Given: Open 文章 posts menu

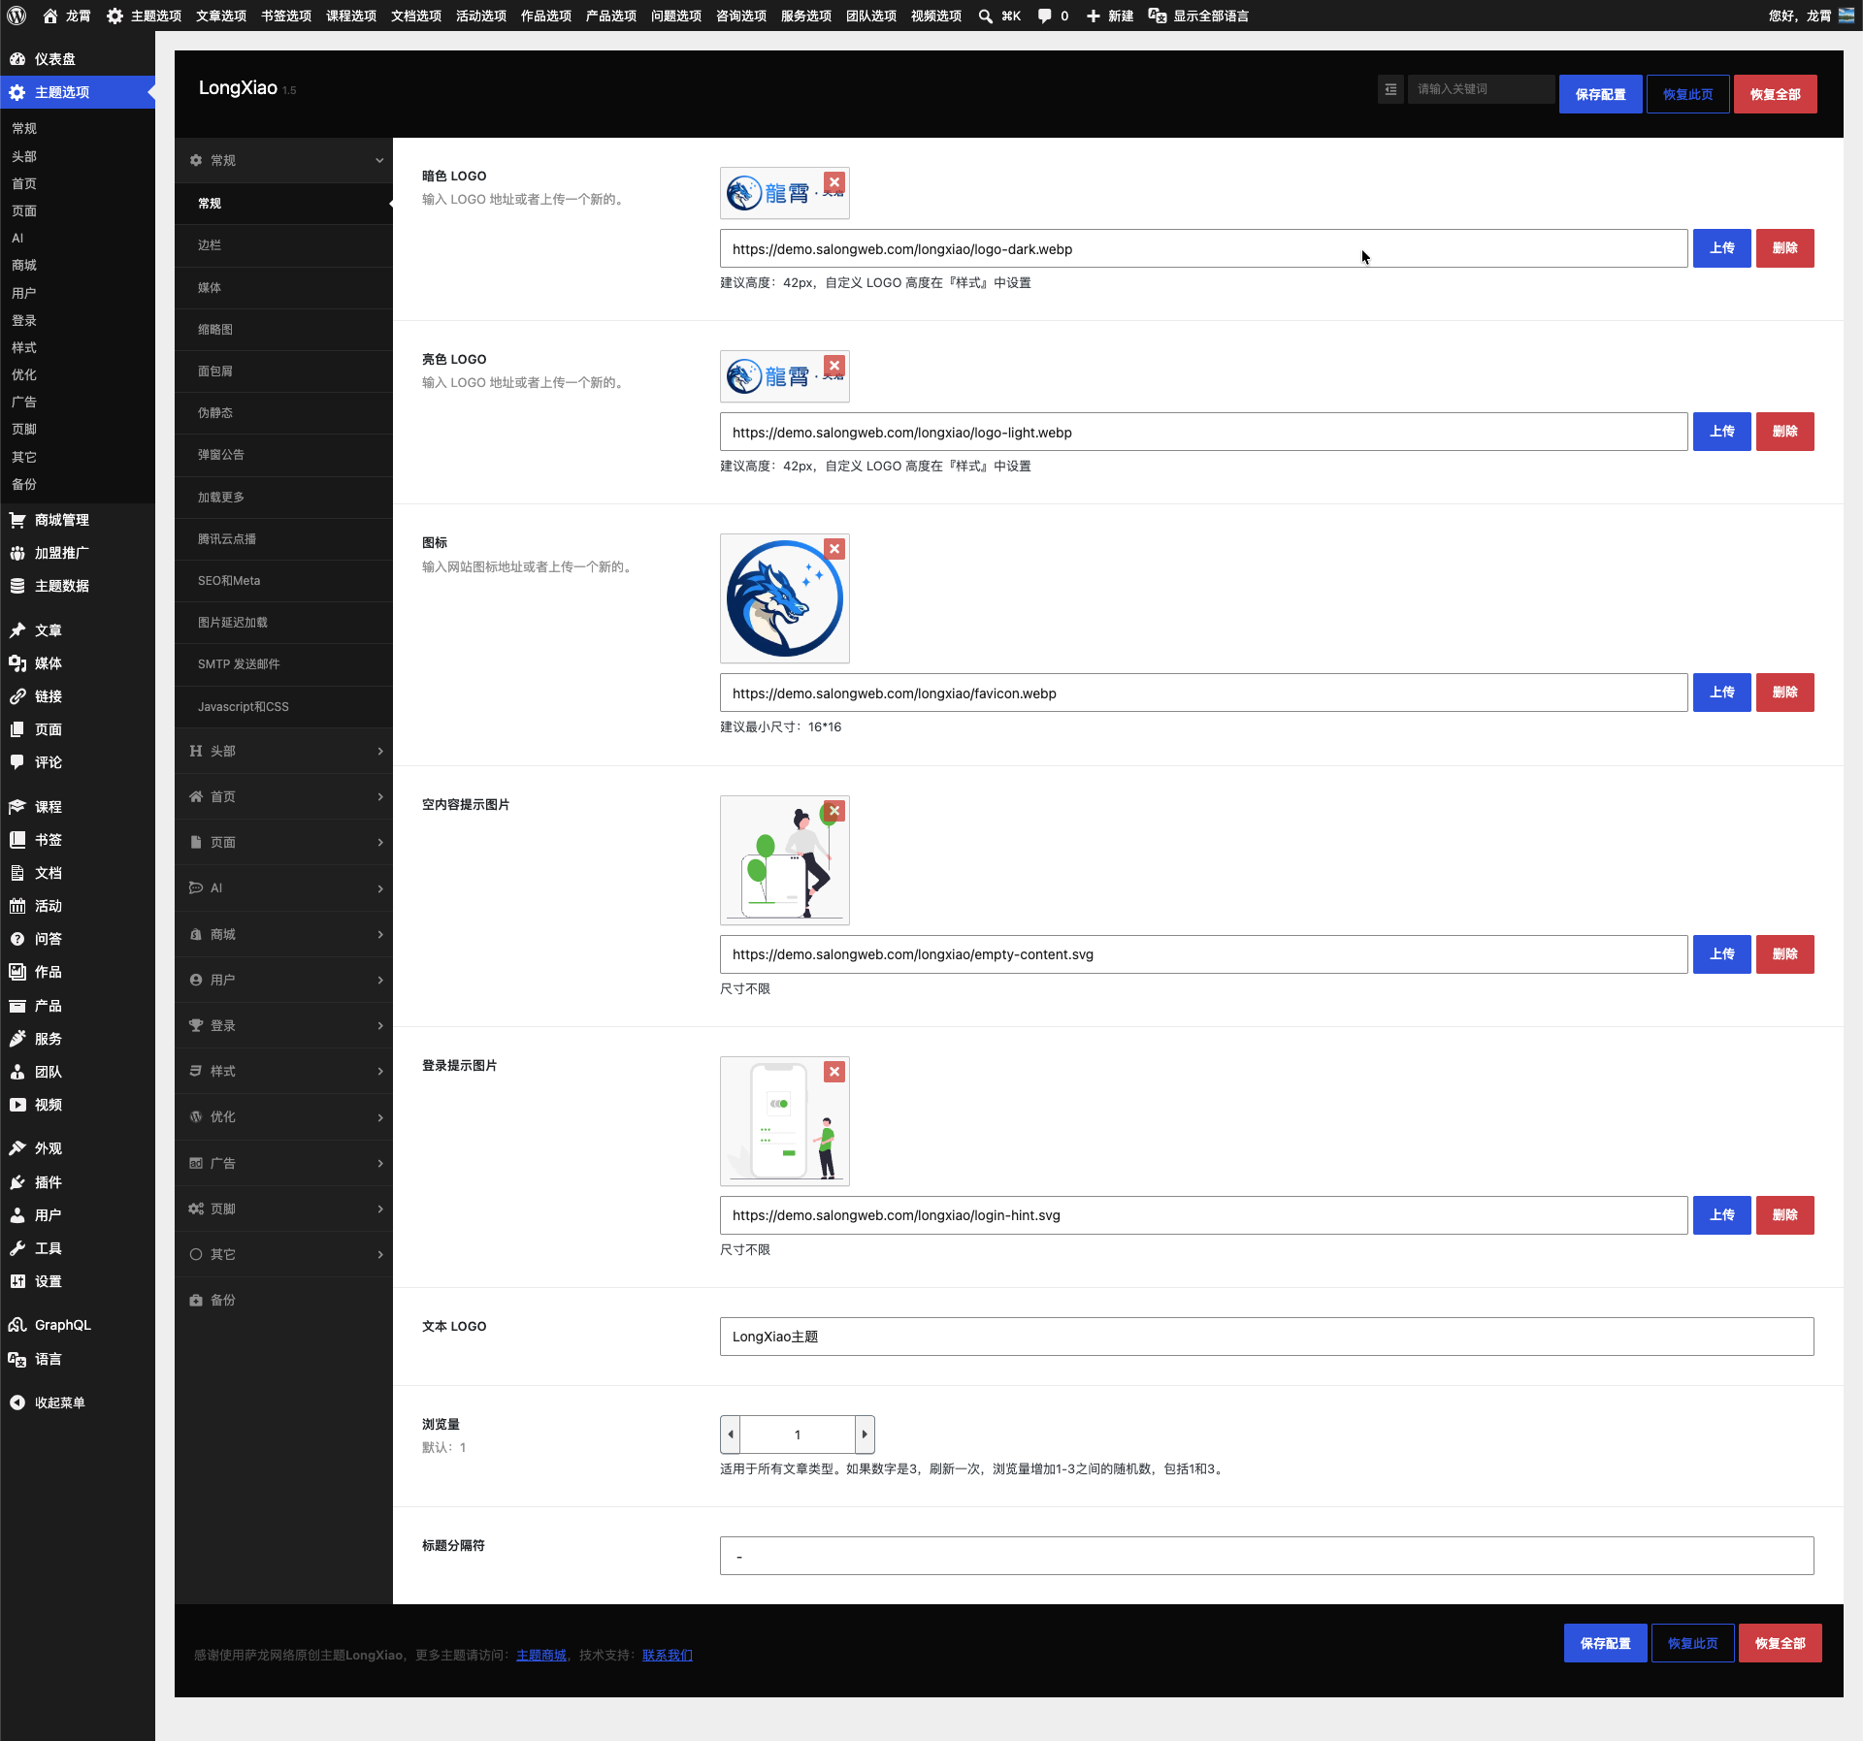Looking at the screenshot, I should coord(78,630).
